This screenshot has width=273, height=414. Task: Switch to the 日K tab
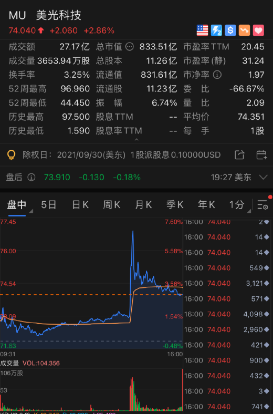click(80, 204)
